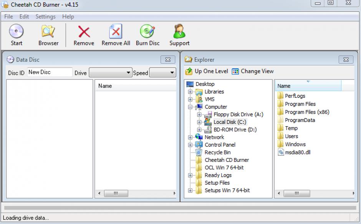Select the Temp folder name

click(x=291, y=128)
